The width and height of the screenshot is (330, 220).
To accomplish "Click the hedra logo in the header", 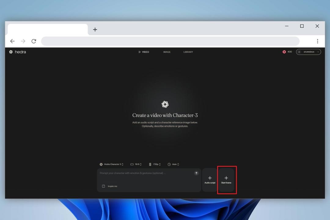I will pyautogui.click(x=17, y=52).
